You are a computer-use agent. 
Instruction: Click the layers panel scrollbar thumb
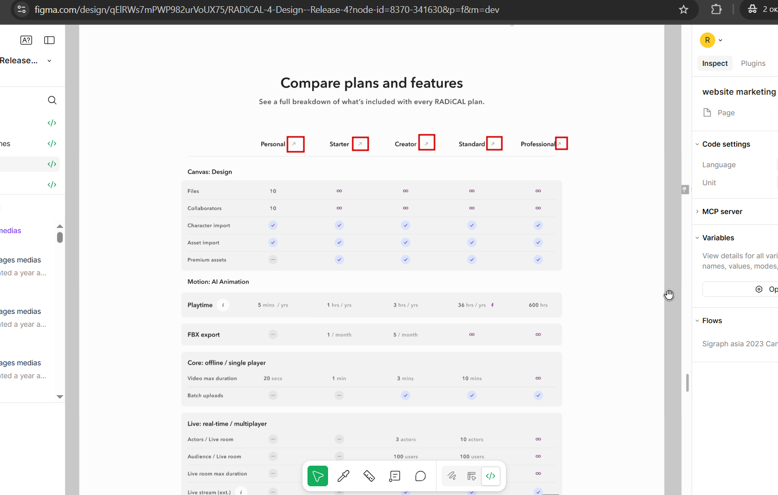click(x=60, y=237)
